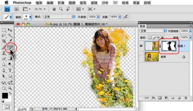The image size is (193, 111).
Task: Reset default foreground and background colors
Action: coord(3,101)
